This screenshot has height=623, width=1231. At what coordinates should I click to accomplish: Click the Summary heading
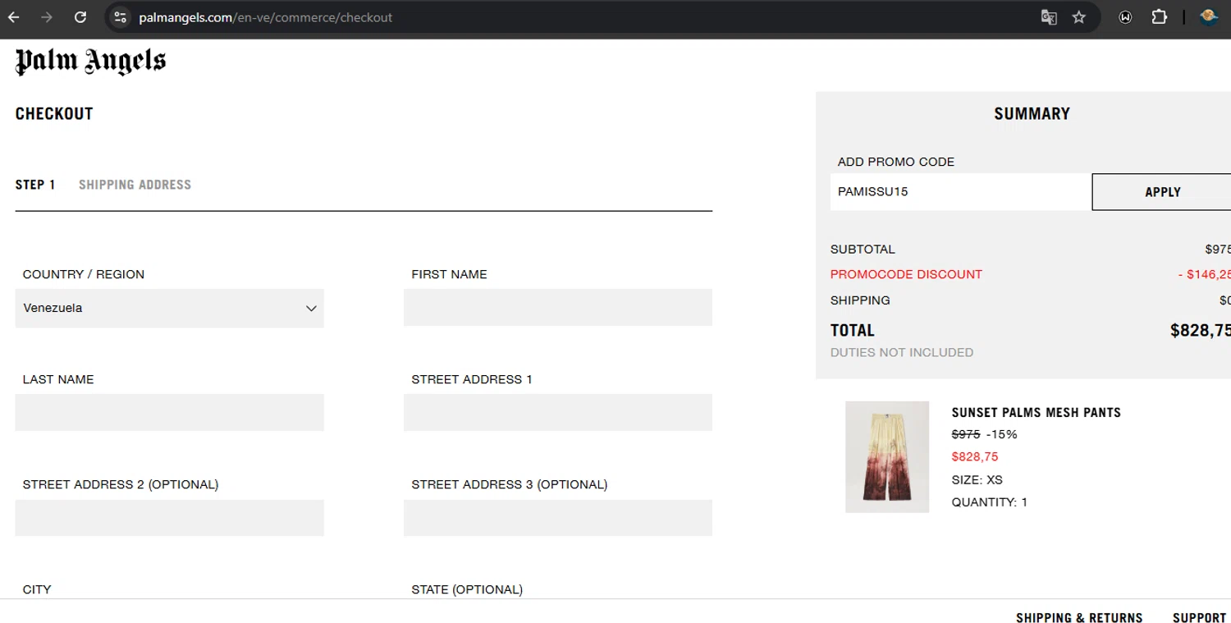tap(1032, 113)
